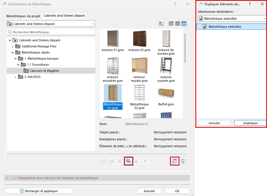
Task: Collapse Bibliothèque objets folder
Action: pyautogui.click(x=13, y=52)
